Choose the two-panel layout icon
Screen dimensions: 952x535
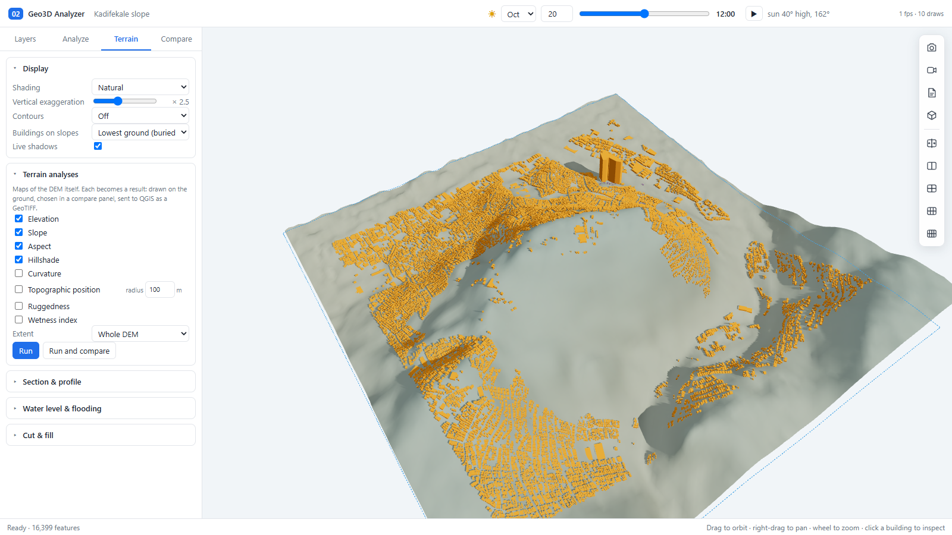(x=932, y=166)
